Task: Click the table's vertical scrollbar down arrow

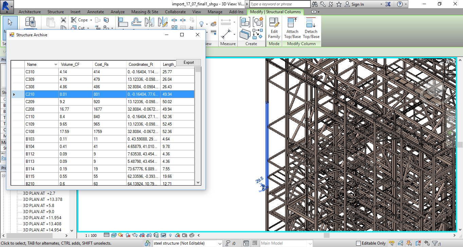Action: (x=198, y=183)
